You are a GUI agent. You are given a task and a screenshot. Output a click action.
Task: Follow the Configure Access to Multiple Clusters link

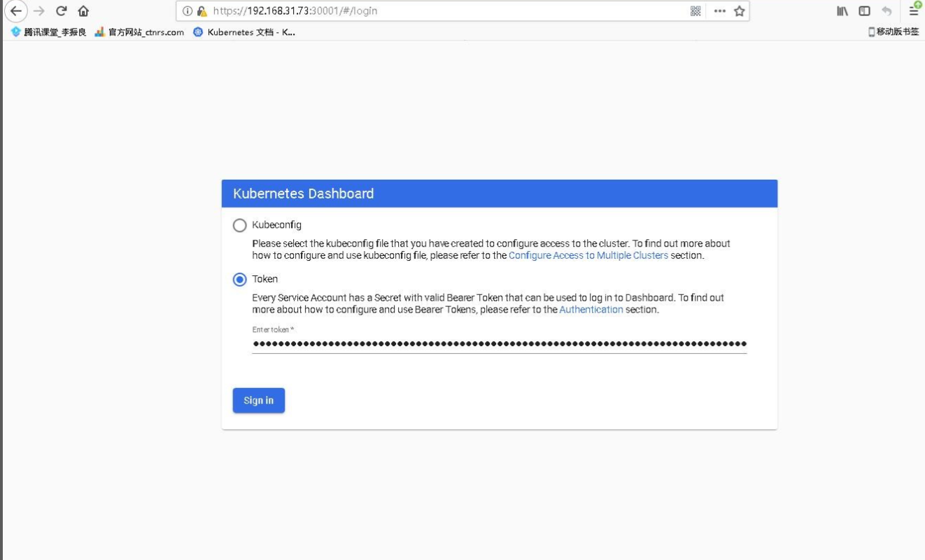[588, 256]
